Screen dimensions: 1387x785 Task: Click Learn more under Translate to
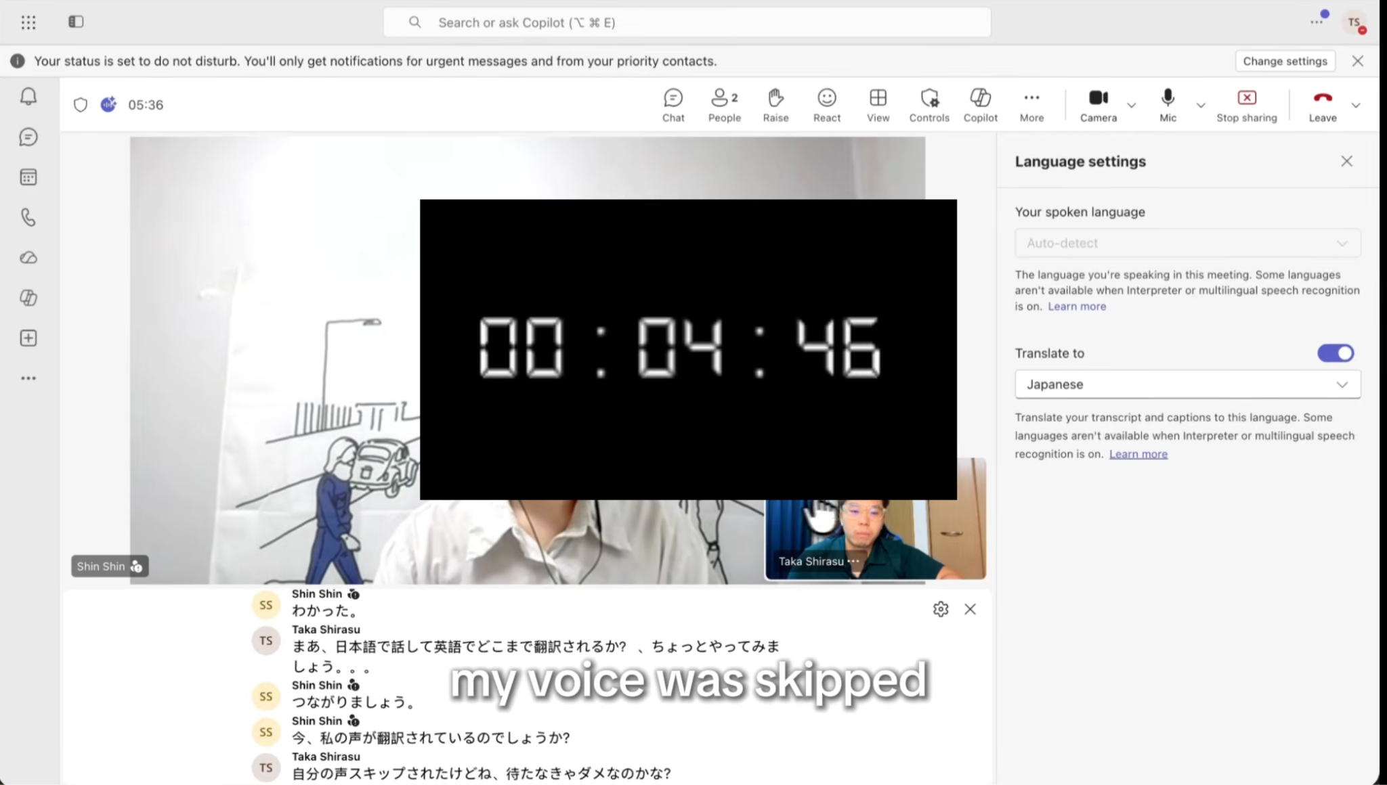[x=1138, y=454]
